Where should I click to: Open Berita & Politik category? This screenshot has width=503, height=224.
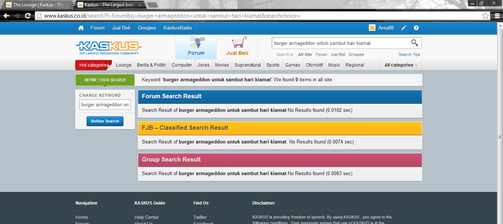[x=152, y=65]
